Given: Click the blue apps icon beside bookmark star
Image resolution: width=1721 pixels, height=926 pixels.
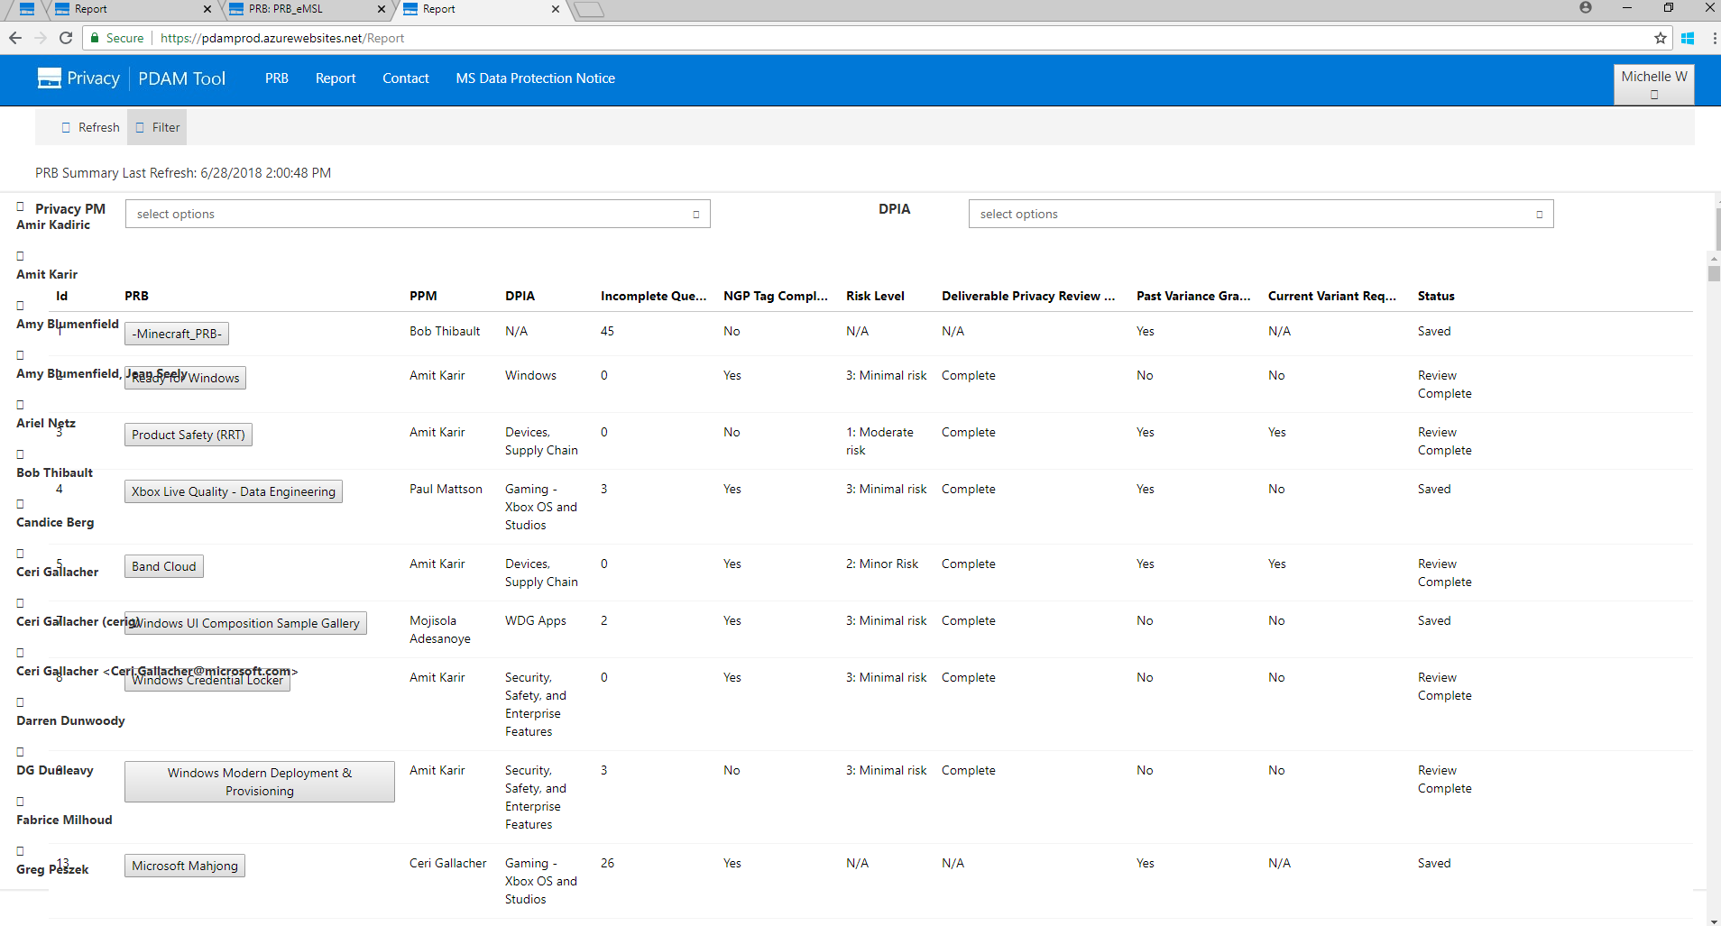Looking at the screenshot, I should pos(1688,38).
